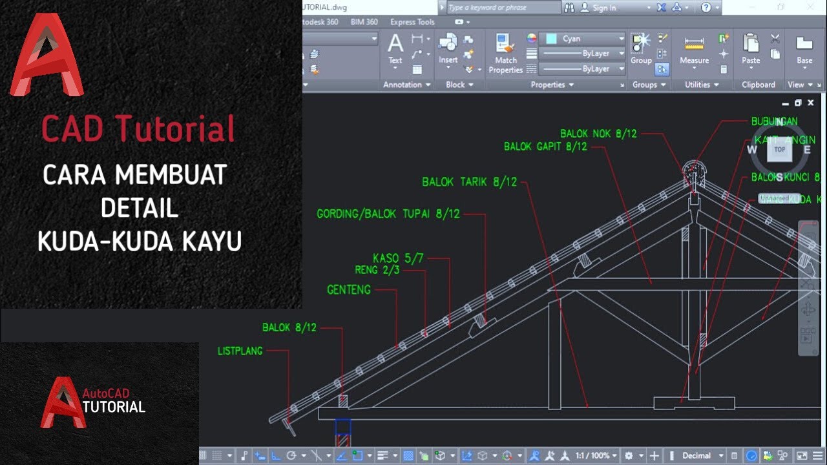Click the Copy Clip icon
Screen dimensions: 827x465
(x=775, y=55)
